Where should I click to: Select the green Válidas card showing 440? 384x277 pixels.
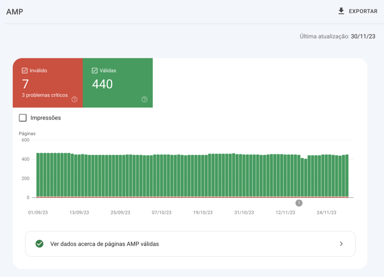pyautogui.click(x=118, y=83)
